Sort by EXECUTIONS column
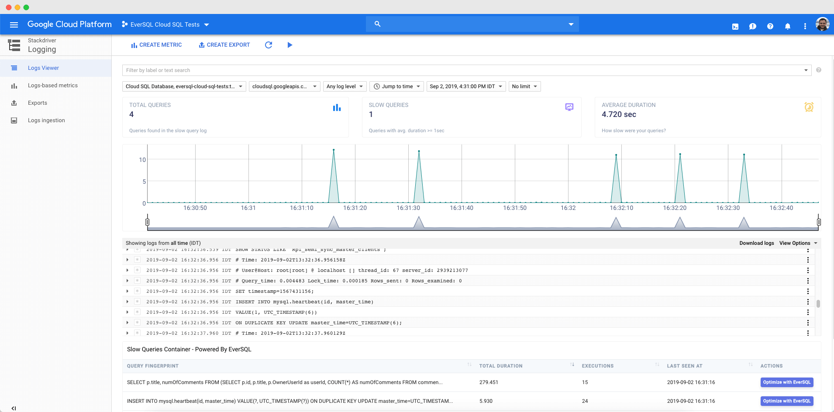Image resolution: width=834 pixels, height=412 pixels. pyautogui.click(x=657, y=365)
